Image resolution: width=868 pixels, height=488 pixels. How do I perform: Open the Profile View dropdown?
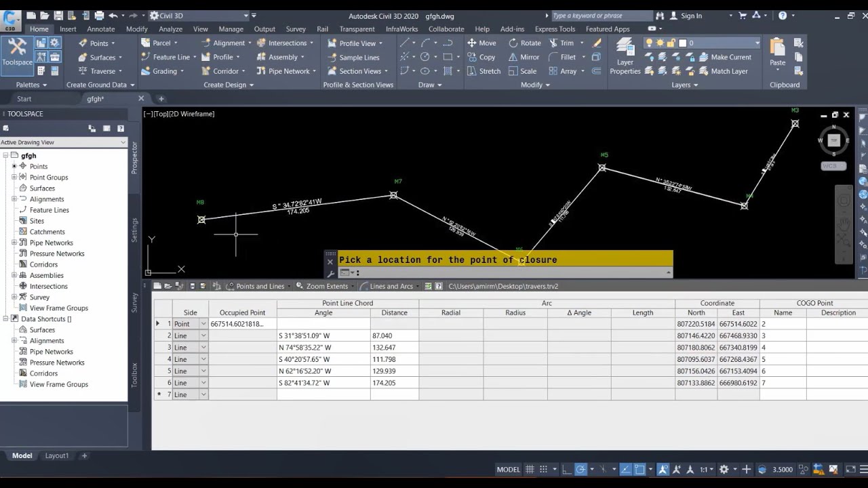pyautogui.click(x=355, y=43)
